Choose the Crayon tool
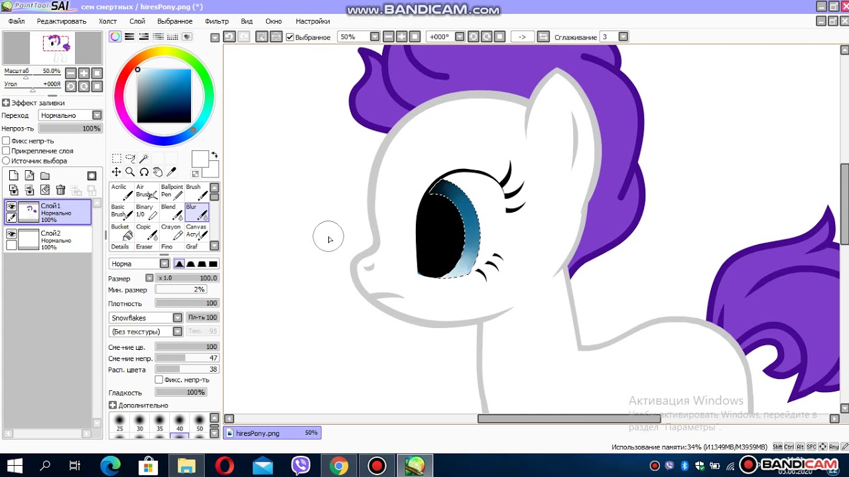The image size is (849, 477). pos(172,231)
